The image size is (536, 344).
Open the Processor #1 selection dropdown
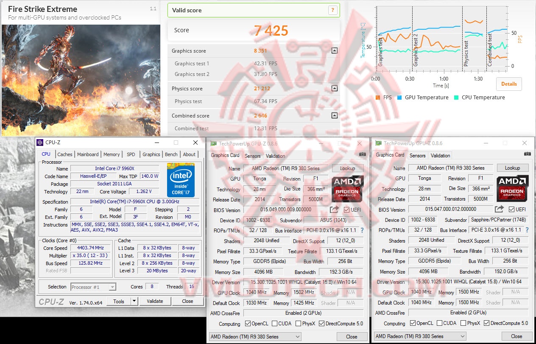click(x=93, y=287)
